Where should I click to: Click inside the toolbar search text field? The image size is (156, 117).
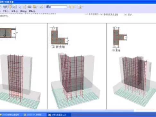click(x=59, y=7)
